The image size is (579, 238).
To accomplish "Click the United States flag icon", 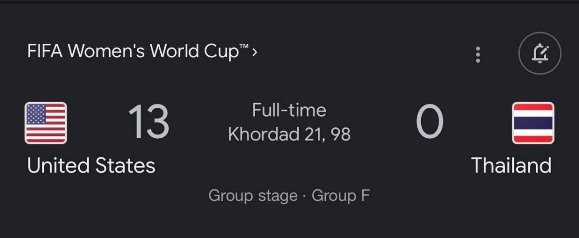I will tap(46, 123).
